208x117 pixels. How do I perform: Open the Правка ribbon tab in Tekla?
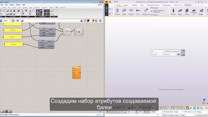pos(134,5)
